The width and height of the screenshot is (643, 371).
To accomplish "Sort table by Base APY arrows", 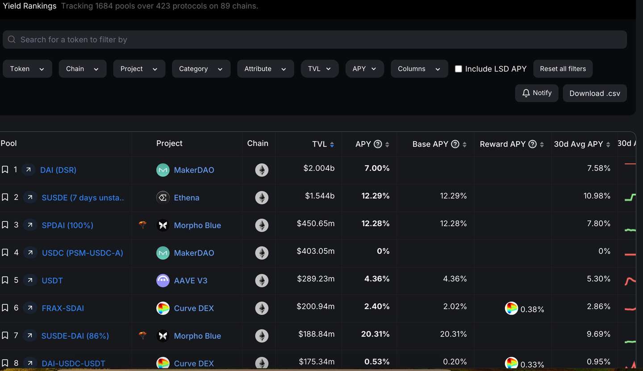I will tap(464, 144).
